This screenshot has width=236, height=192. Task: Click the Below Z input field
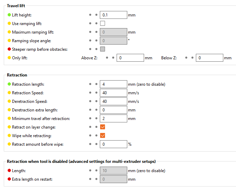click(210, 58)
